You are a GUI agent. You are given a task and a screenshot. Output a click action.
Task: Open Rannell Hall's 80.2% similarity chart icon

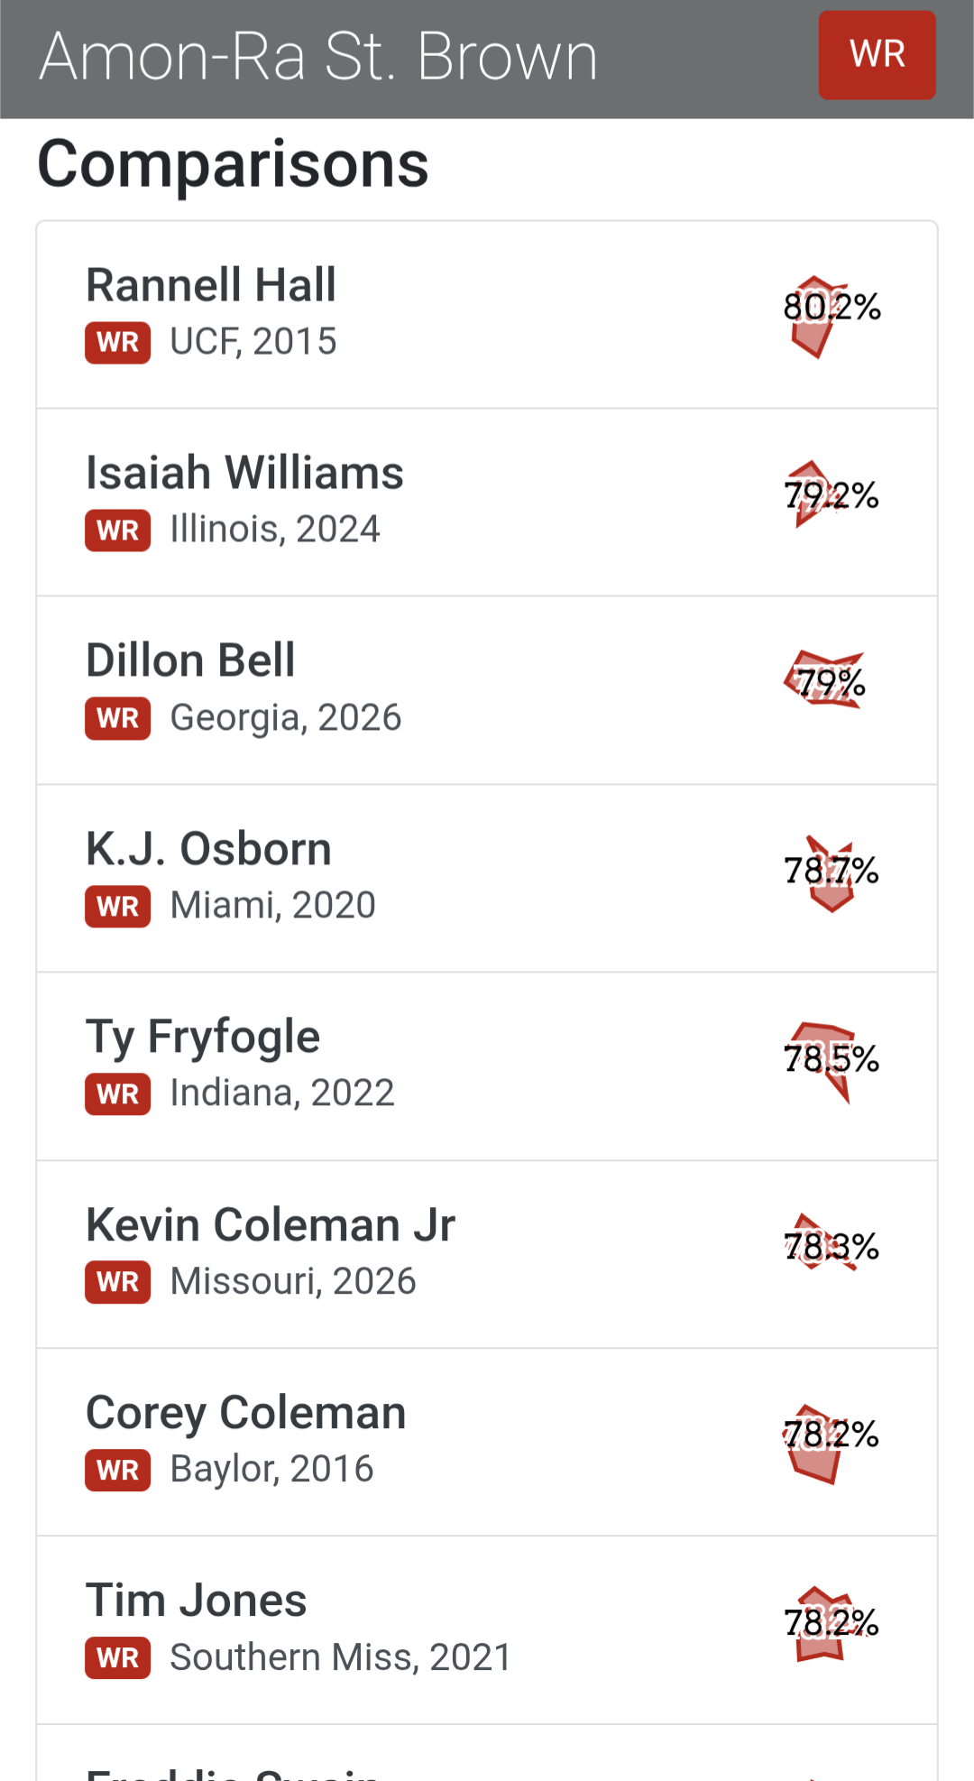tap(822, 315)
